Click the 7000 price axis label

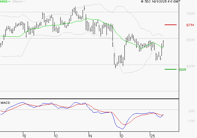[190, 13]
